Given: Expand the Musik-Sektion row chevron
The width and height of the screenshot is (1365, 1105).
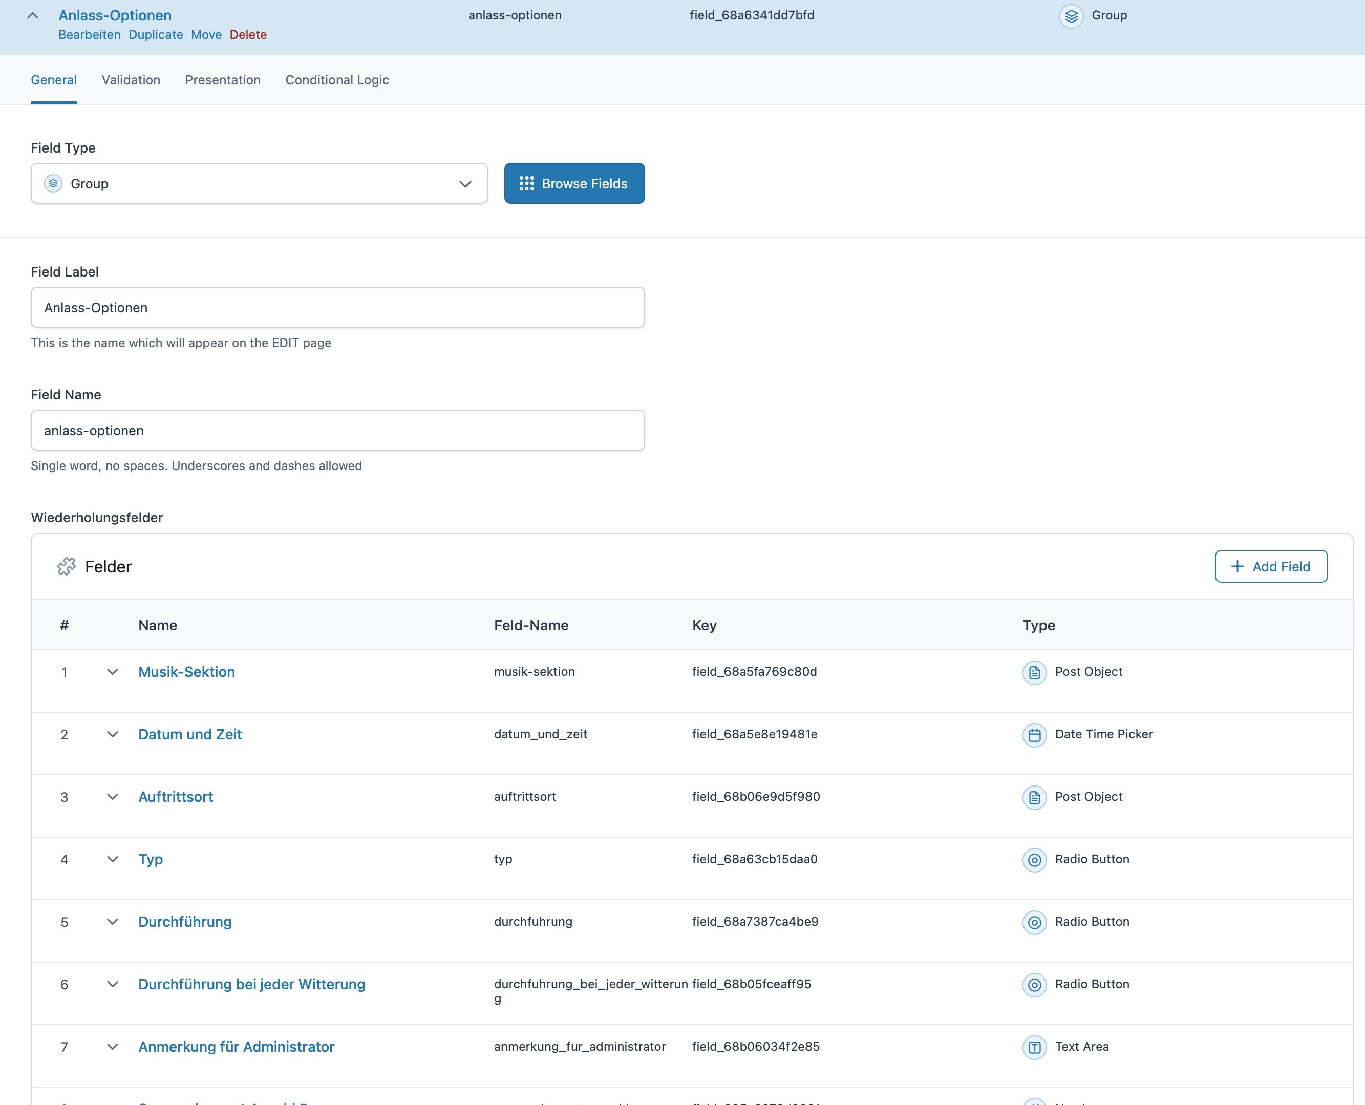Looking at the screenshot, I should click(113, 672).
